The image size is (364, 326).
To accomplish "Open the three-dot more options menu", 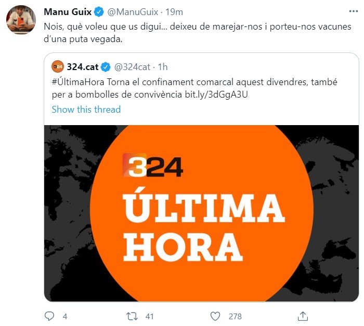I will (353, 11).
